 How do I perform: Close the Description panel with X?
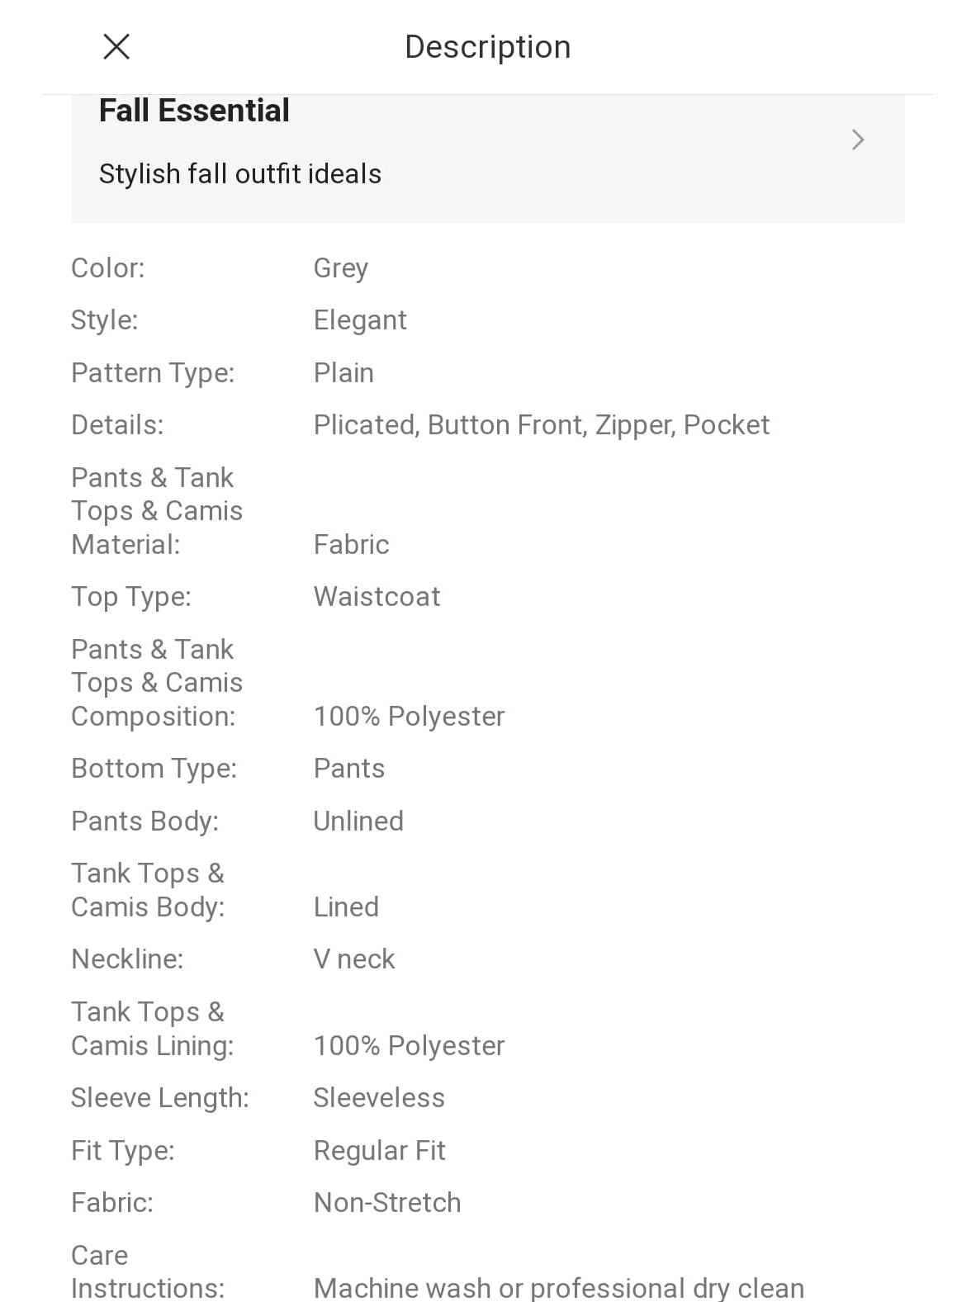pyautogui.click(x=116, y=47)
